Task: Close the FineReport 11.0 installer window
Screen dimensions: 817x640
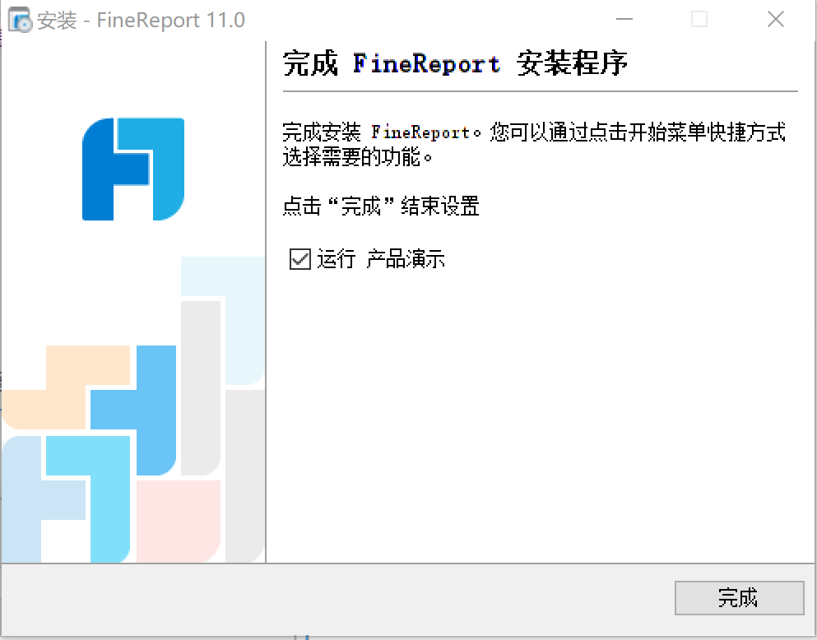Action: [776, 19]
